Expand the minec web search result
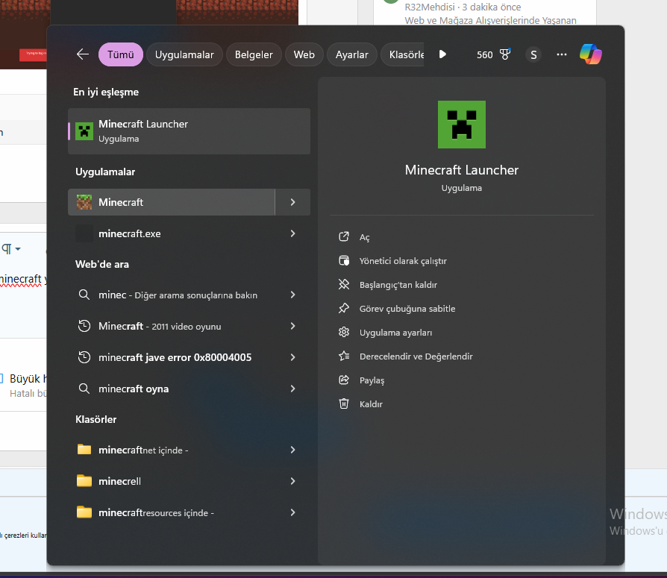Image resolution: width=667 pixels, height=578 pixels. 292,295
